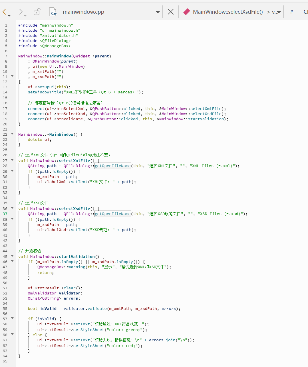This screenshot has width=308, height=367.
Task: Click the comment "// 开始校验"
Action: point(30,251)
